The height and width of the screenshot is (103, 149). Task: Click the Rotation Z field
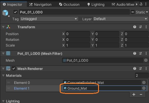(136, 40)
